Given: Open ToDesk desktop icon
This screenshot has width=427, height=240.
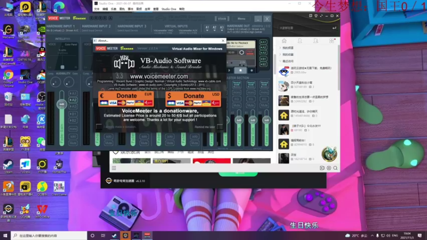Looking at the screenshot, I should click(x=25, y=166).
